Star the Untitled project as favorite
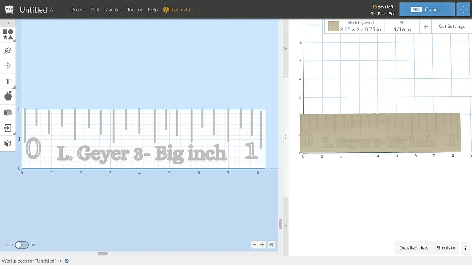The width and height of the screenshot is (472, 265). [52, 10]
